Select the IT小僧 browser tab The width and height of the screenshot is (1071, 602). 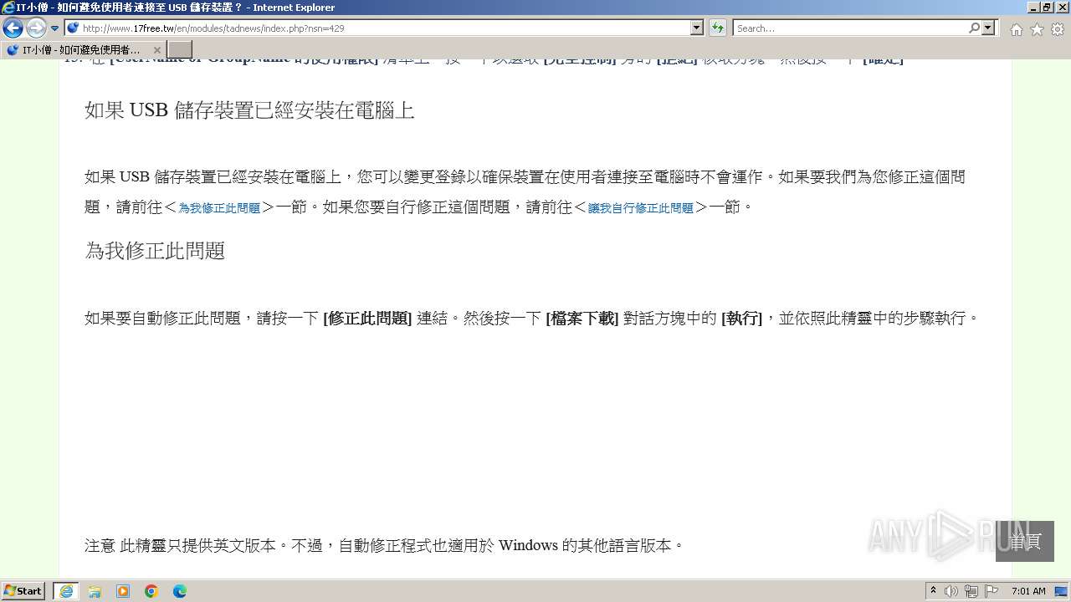click(x=82, y=50)
